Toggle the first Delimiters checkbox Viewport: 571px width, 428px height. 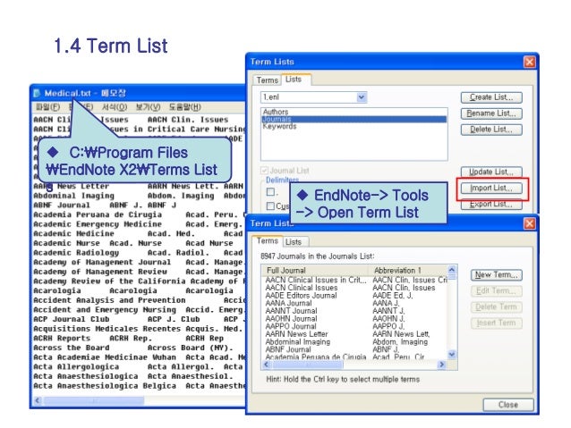tap(270, 191)
